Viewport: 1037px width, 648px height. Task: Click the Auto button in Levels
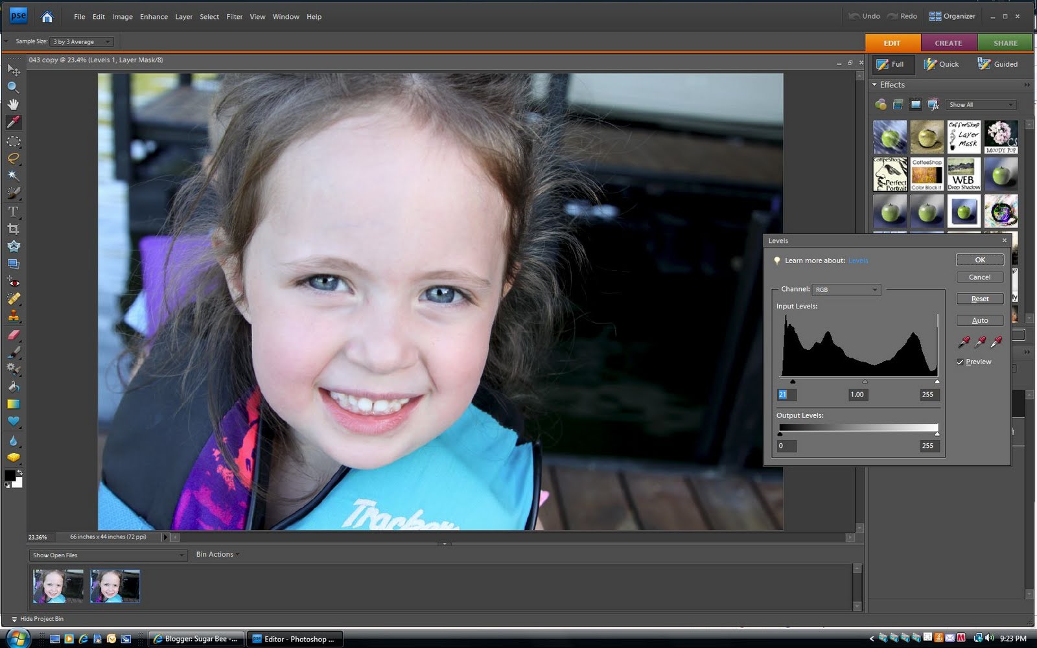[x=979, y=320]
